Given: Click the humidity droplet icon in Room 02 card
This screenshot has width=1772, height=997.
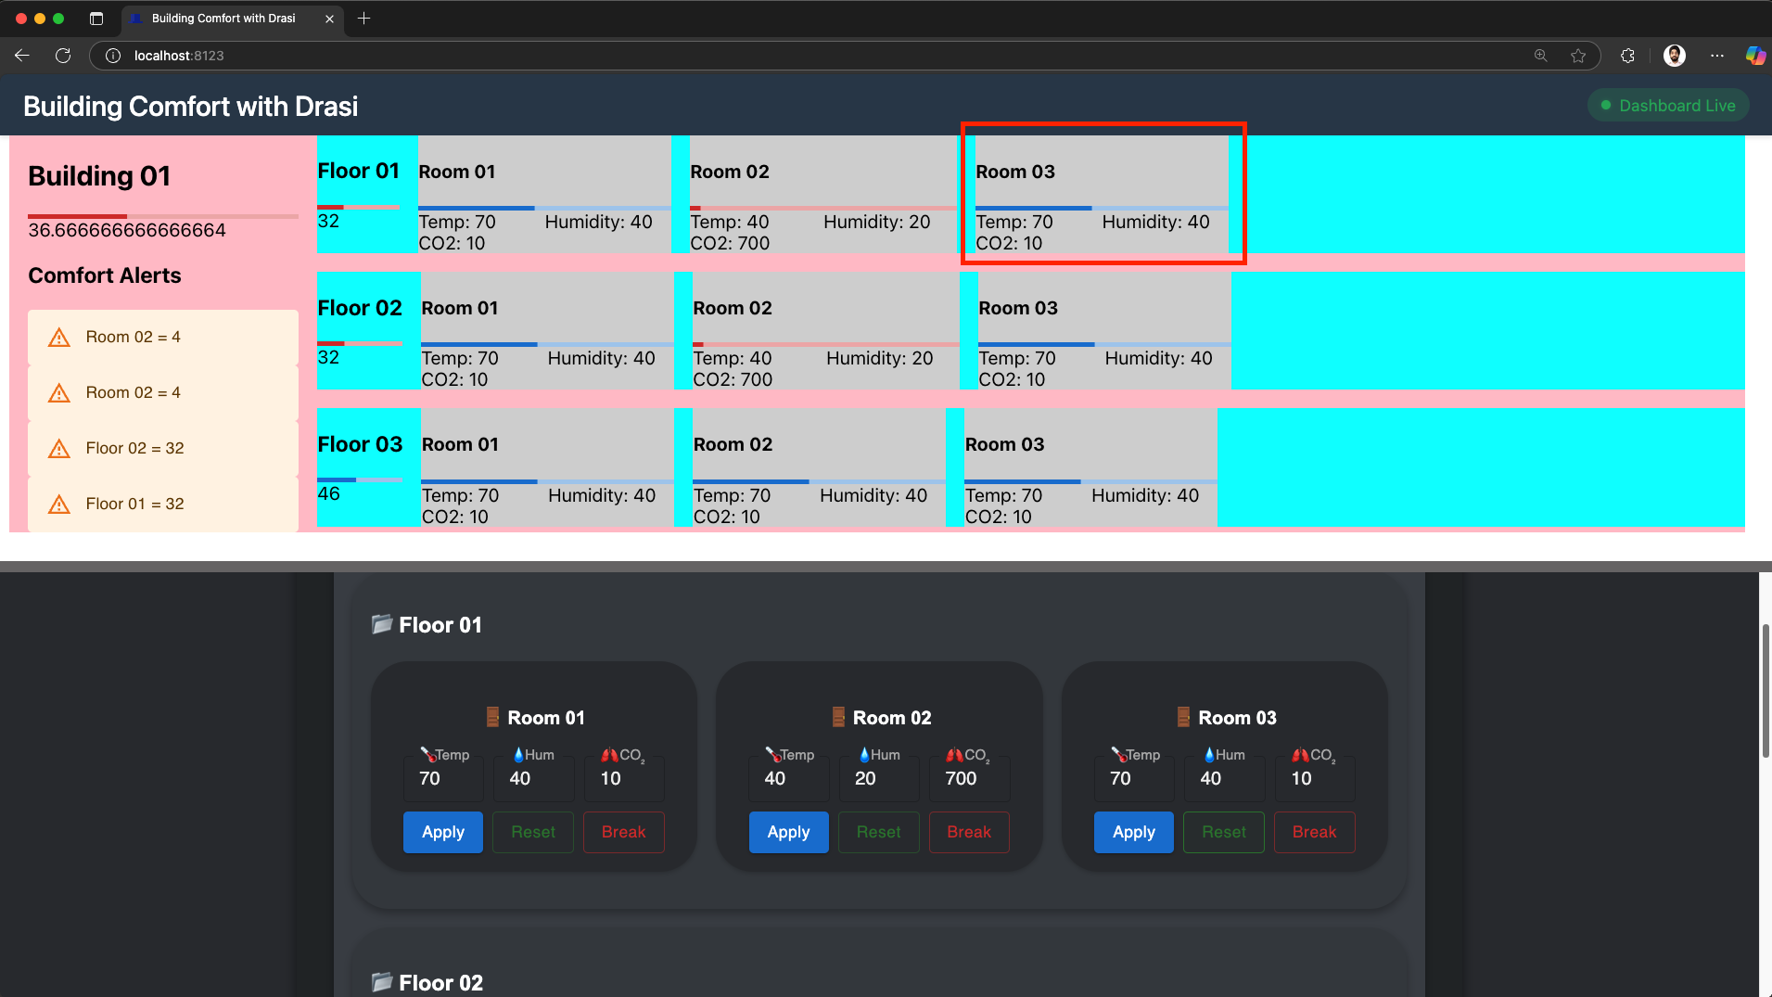Looking at the screenshot, I should pos(865,754).
